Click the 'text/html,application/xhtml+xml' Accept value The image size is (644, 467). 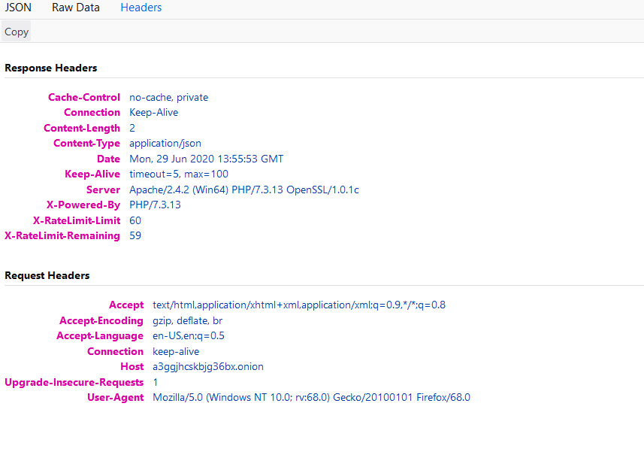click(x=299, y=305)
